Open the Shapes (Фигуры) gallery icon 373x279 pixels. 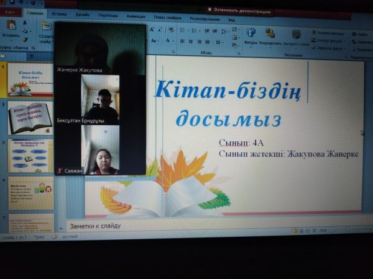coord(251,33)
